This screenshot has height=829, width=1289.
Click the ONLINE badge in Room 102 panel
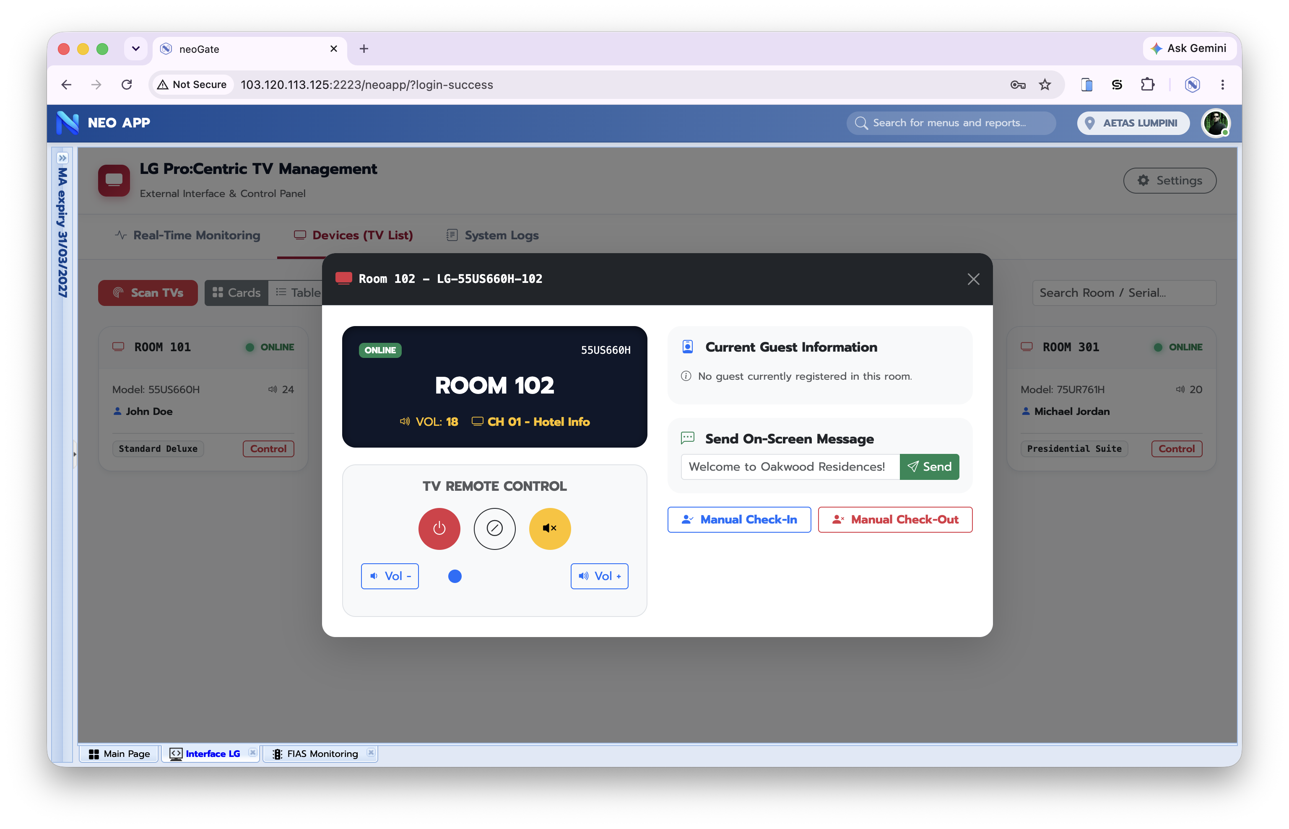[x=379, y=350]
